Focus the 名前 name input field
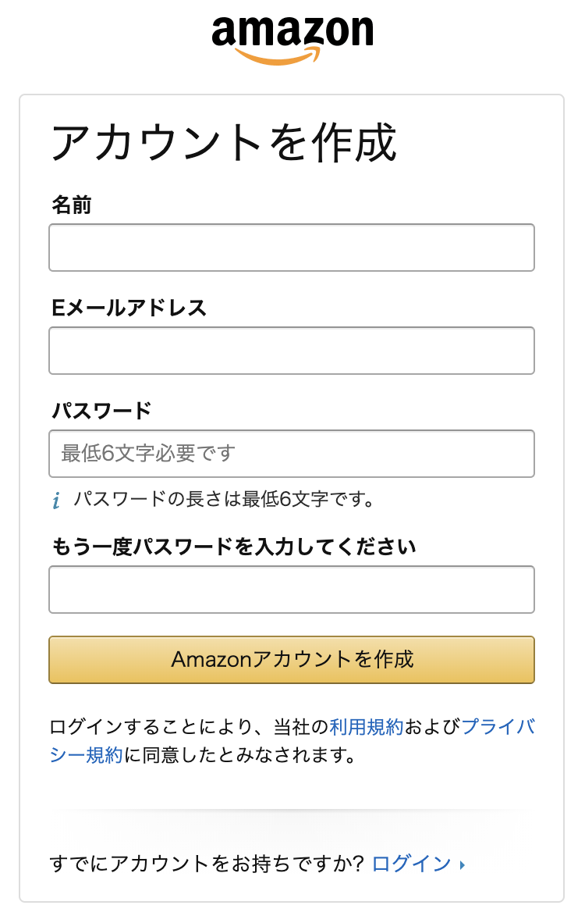 [292, 248]
